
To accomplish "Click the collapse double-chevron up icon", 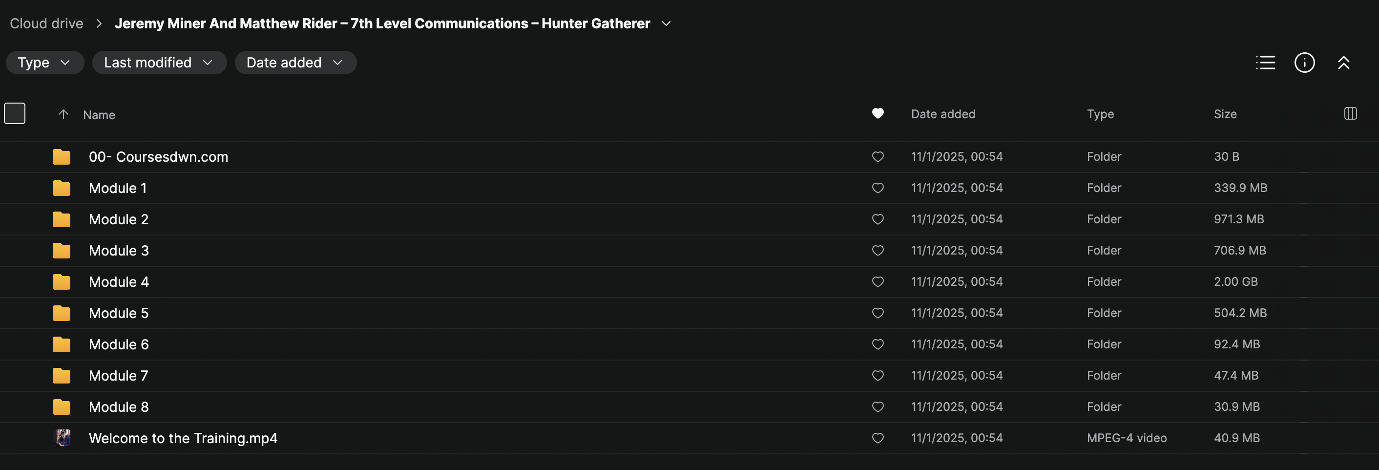I will click(x=1343, y=63).
